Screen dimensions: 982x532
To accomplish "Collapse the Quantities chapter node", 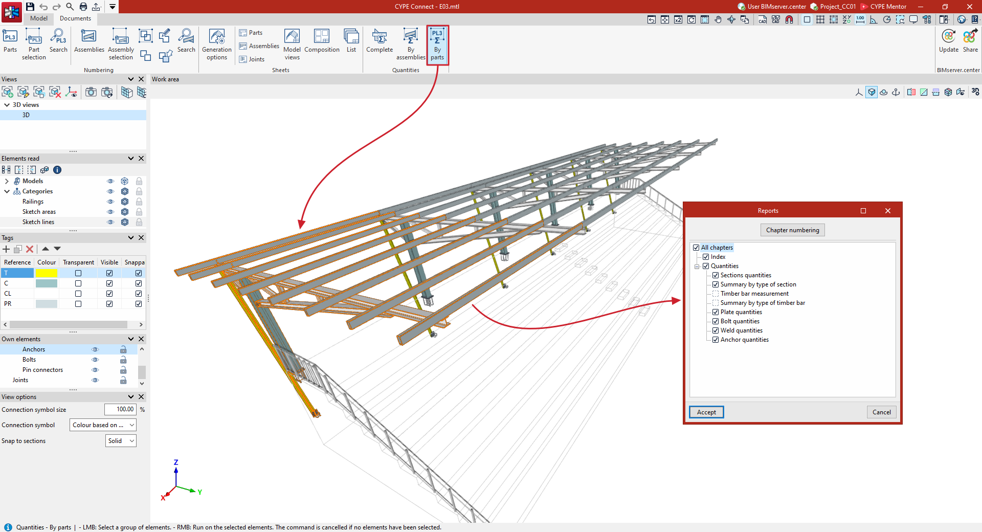I will 697,267.
